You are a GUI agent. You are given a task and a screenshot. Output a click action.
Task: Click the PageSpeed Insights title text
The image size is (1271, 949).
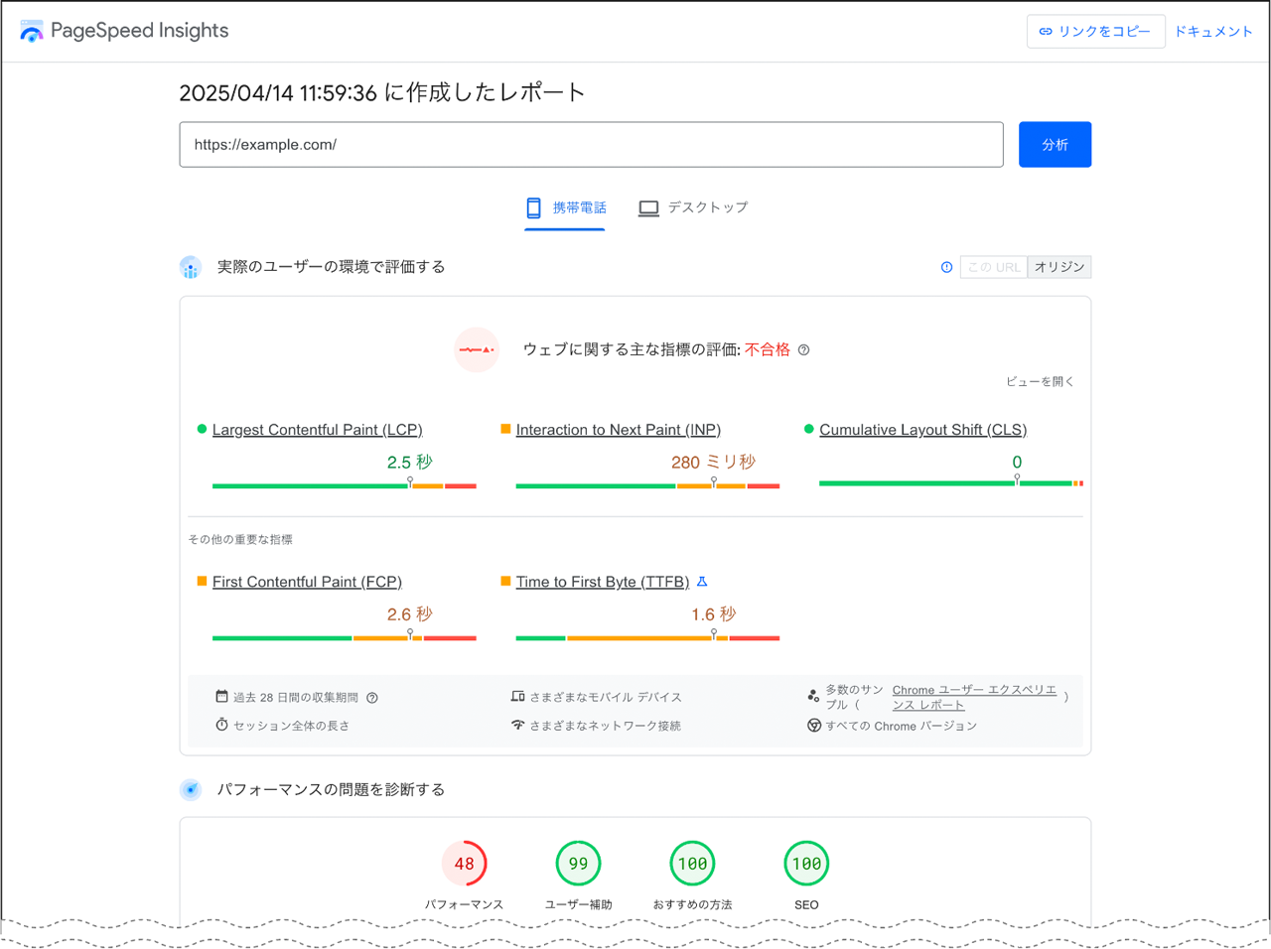click(139, 31)
